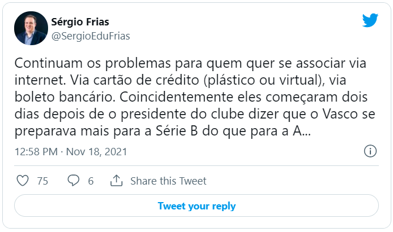
Task: Select the Share this Tweet label
Action: 169,181
